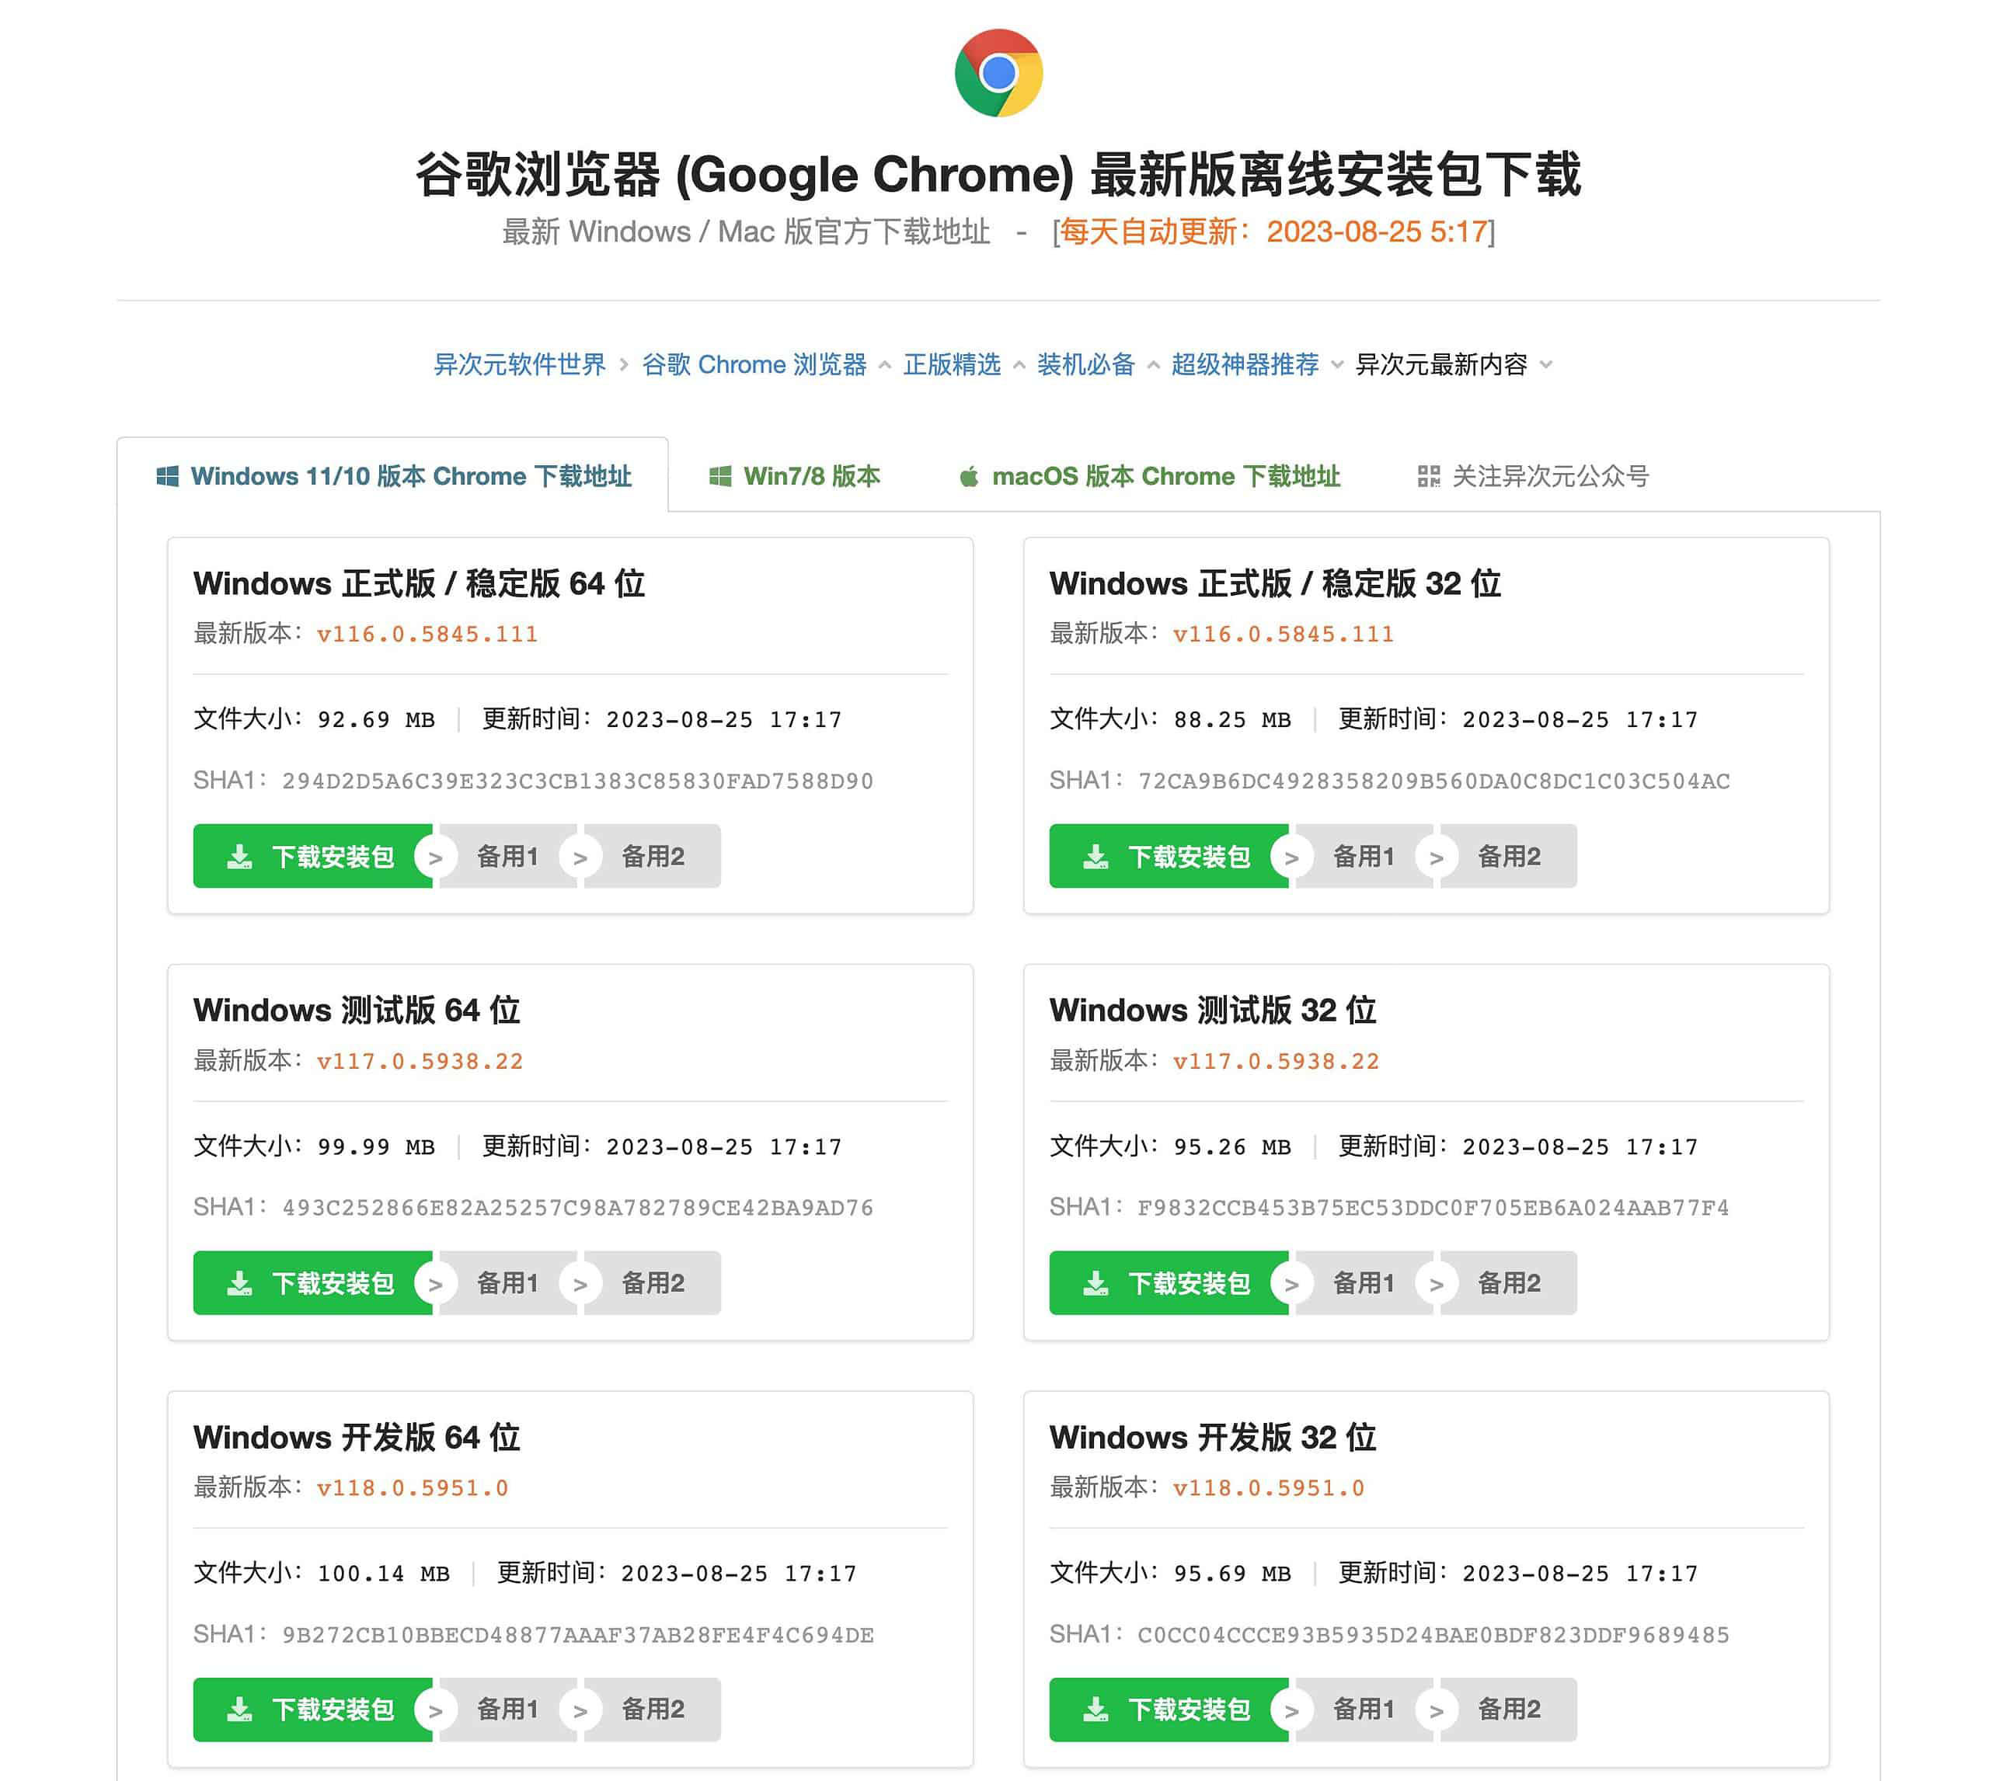Use 备用1 mirror for 测试版 64 位
The width and height of the screenshot is (1989, 1781).
[x=508, y=1283]
